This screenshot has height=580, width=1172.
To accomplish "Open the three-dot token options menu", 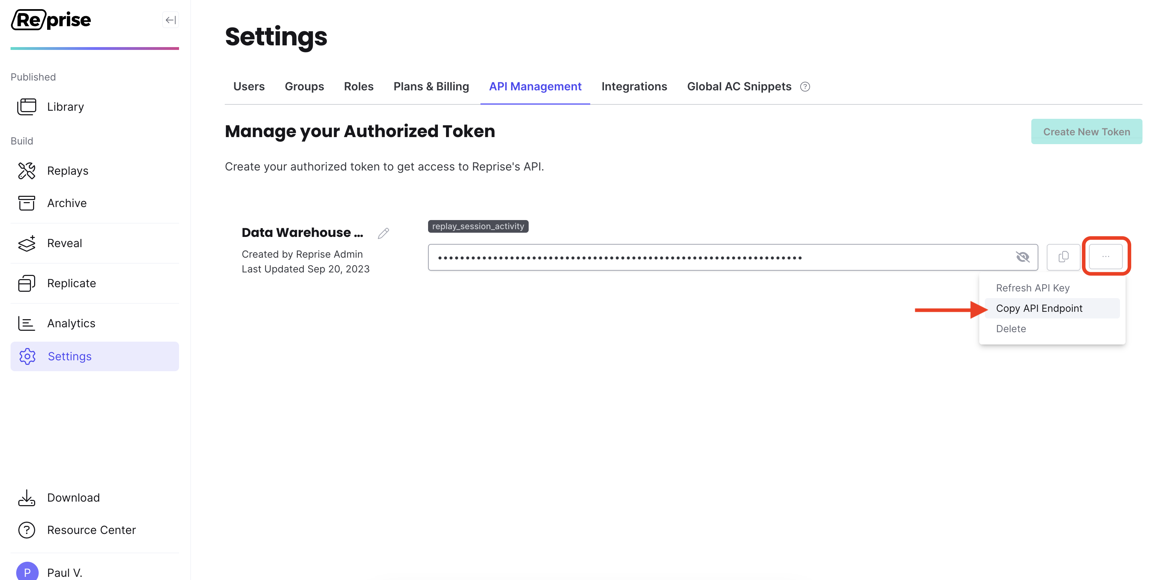I will [x=1106, y=257].
